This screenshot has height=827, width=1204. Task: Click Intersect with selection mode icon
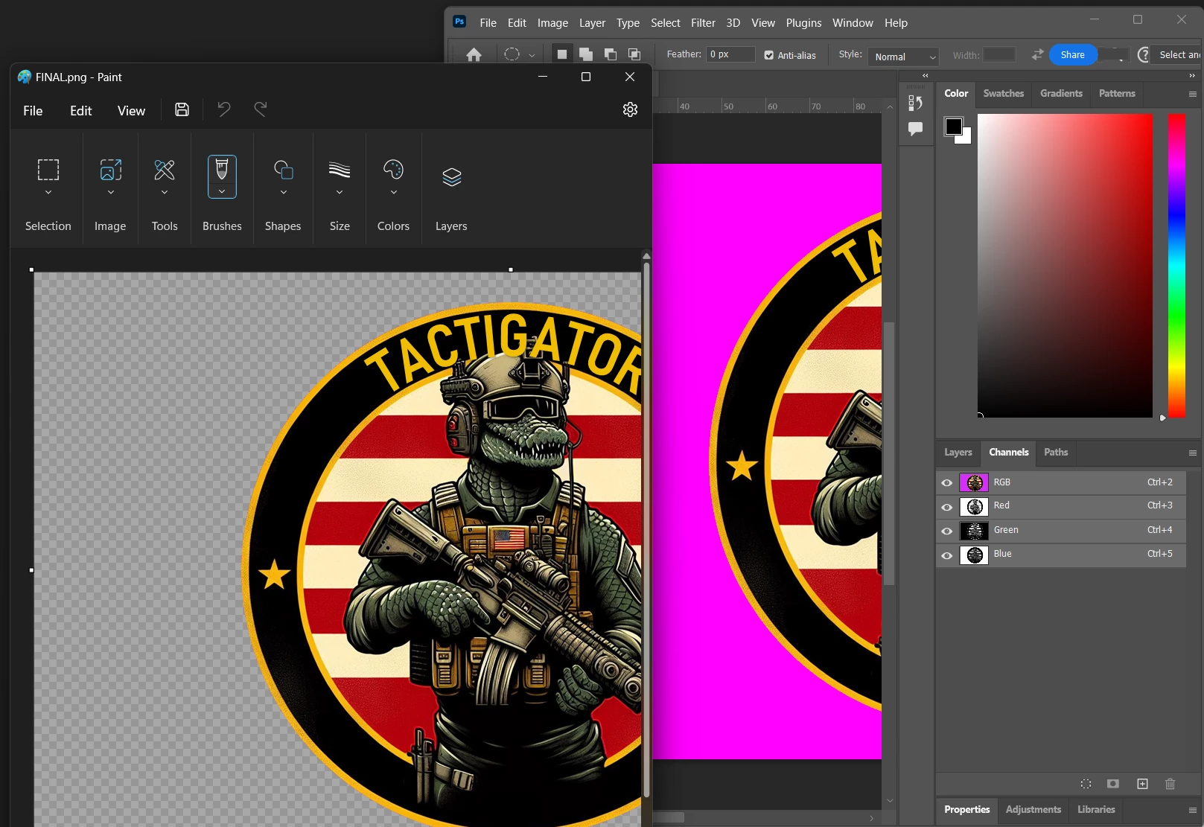pyautogui.click(x=634, y=54)
